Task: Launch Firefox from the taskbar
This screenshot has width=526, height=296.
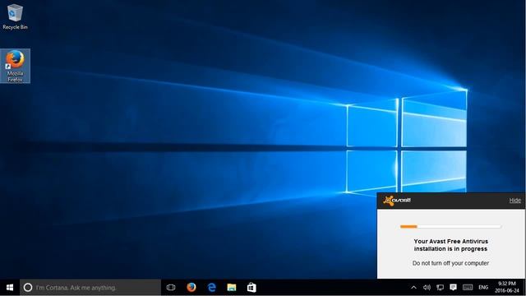Action: tap(191, 287)
